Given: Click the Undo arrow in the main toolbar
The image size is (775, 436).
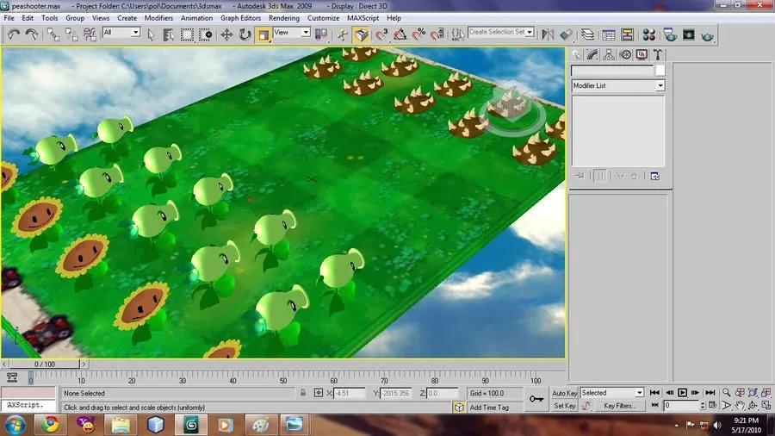Looking at the screenshot, I should coord(13,34).
